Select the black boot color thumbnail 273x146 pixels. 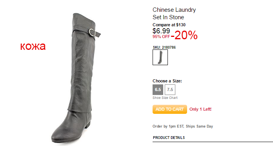coord(160,57)
